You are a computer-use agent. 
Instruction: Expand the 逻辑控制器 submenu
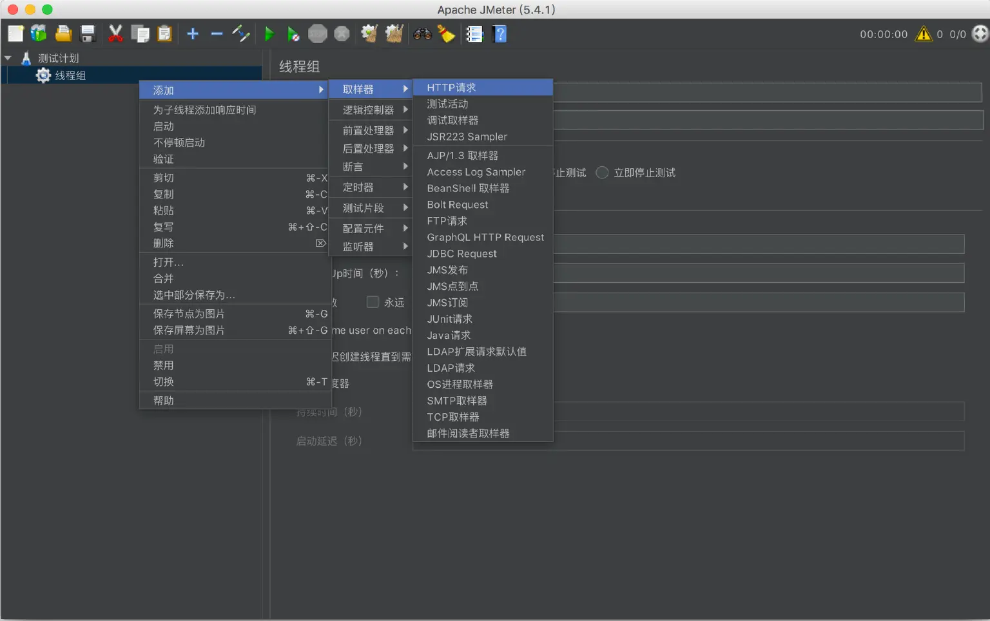tap(371, 109)
